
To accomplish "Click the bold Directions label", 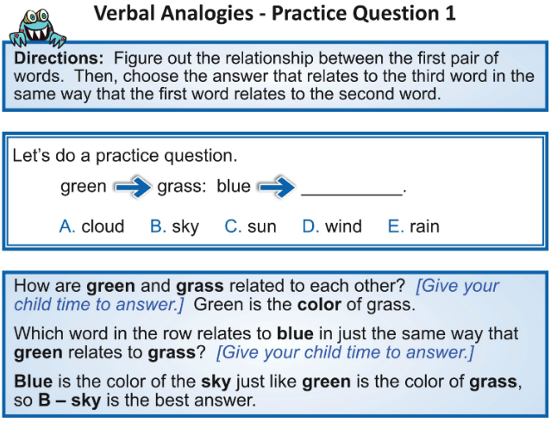I will [x=59, y=59].
